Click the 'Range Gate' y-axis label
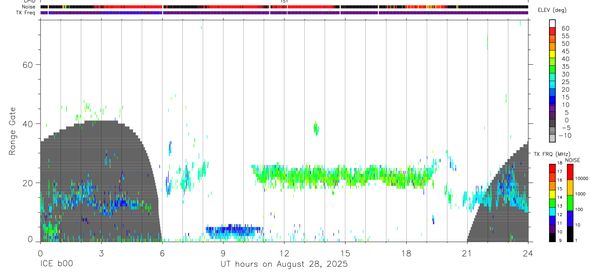Image resolution: width=594 pixels, height=274 pixels. coord(12,132)
